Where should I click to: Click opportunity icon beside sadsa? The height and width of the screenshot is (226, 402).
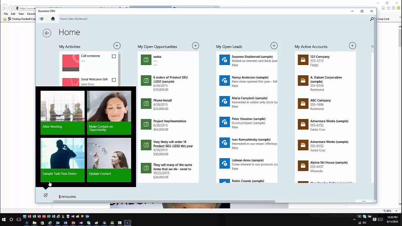click(146, 60)
